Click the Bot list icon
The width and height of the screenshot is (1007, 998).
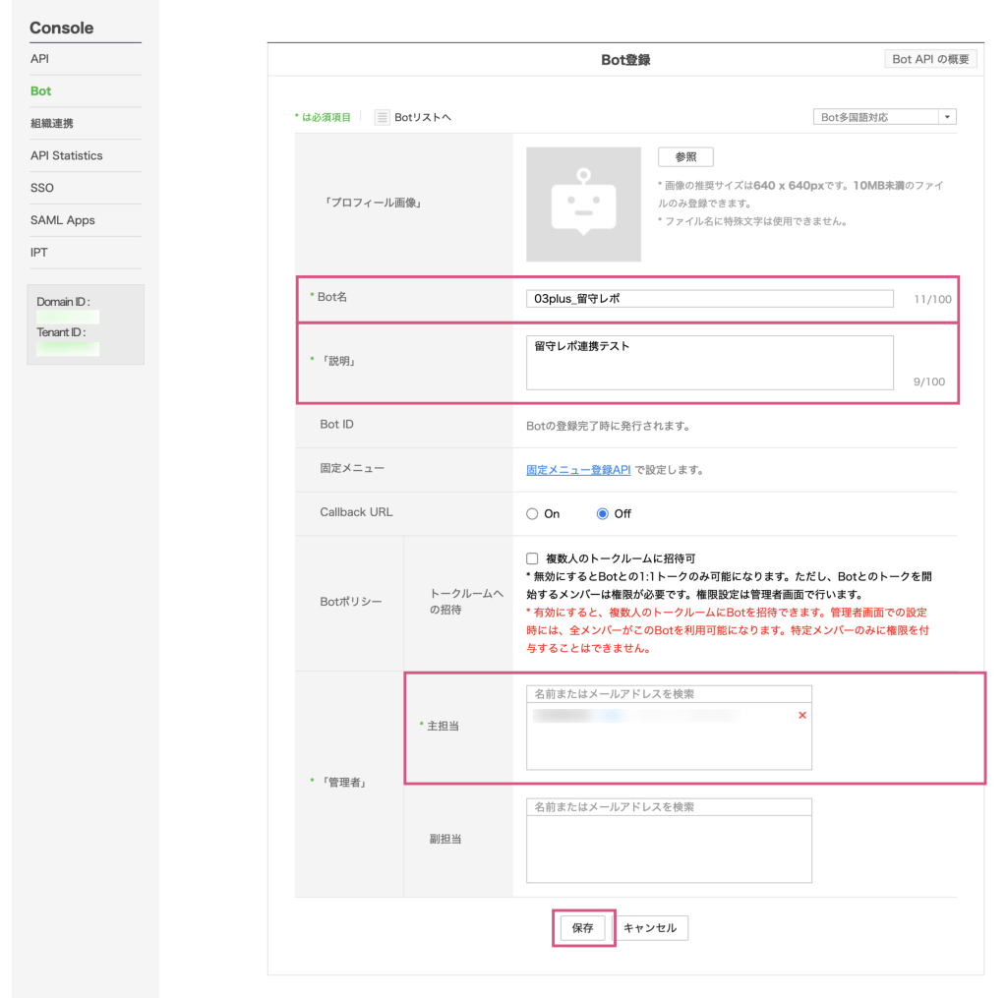383,117
